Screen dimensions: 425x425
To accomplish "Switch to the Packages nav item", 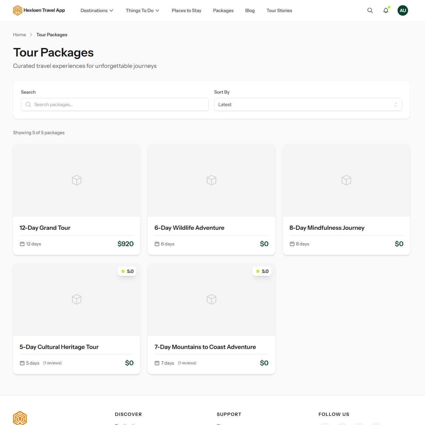I will click(223, 10).
